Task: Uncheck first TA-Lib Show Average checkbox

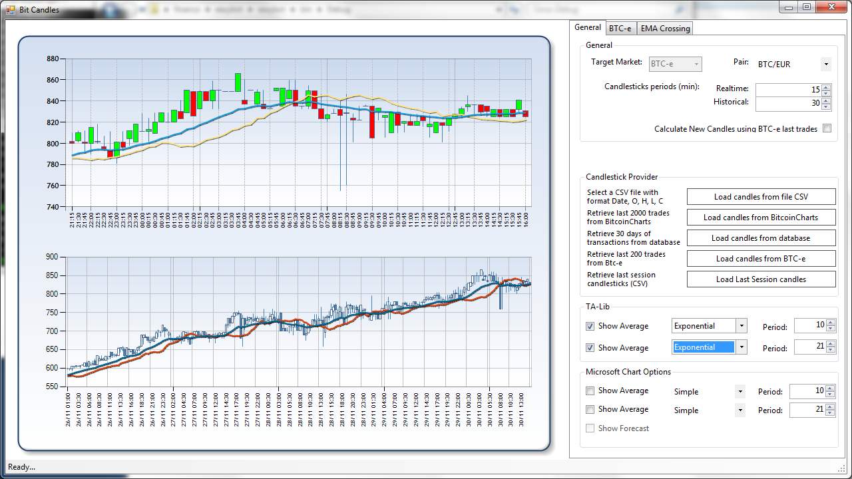Action: click(590, 326)
